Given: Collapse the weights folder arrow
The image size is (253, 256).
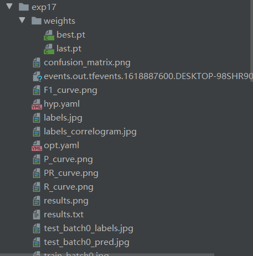Looking at the screenshot, I should (x=22, y=20).
